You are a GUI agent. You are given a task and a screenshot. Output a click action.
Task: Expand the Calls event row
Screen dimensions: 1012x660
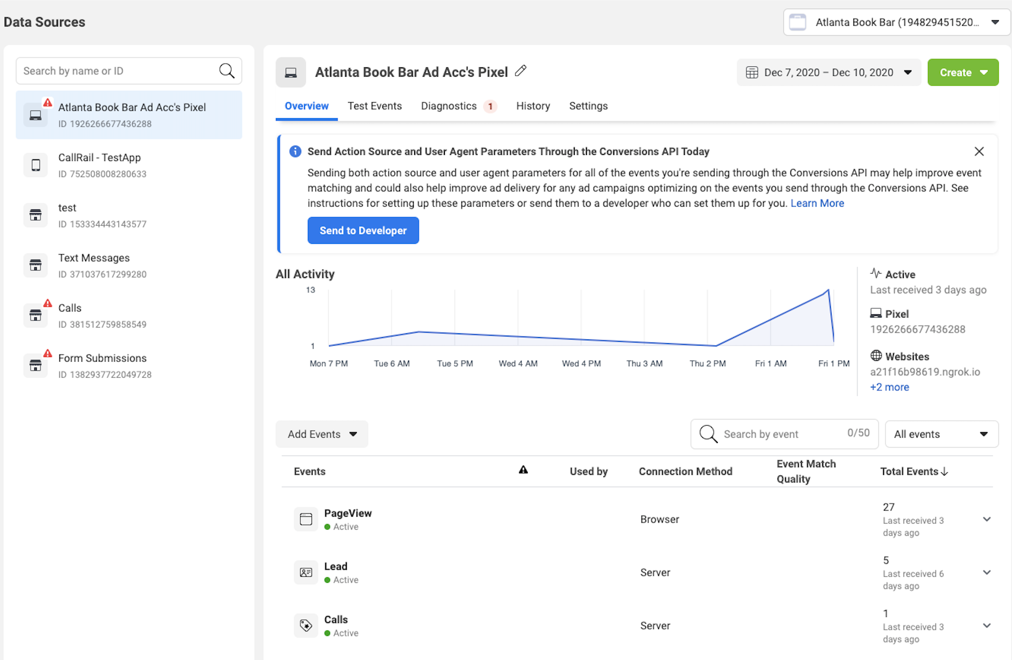tap(987, 626)
